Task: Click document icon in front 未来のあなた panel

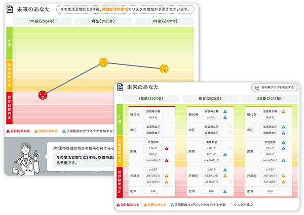Action: (120, 87)
